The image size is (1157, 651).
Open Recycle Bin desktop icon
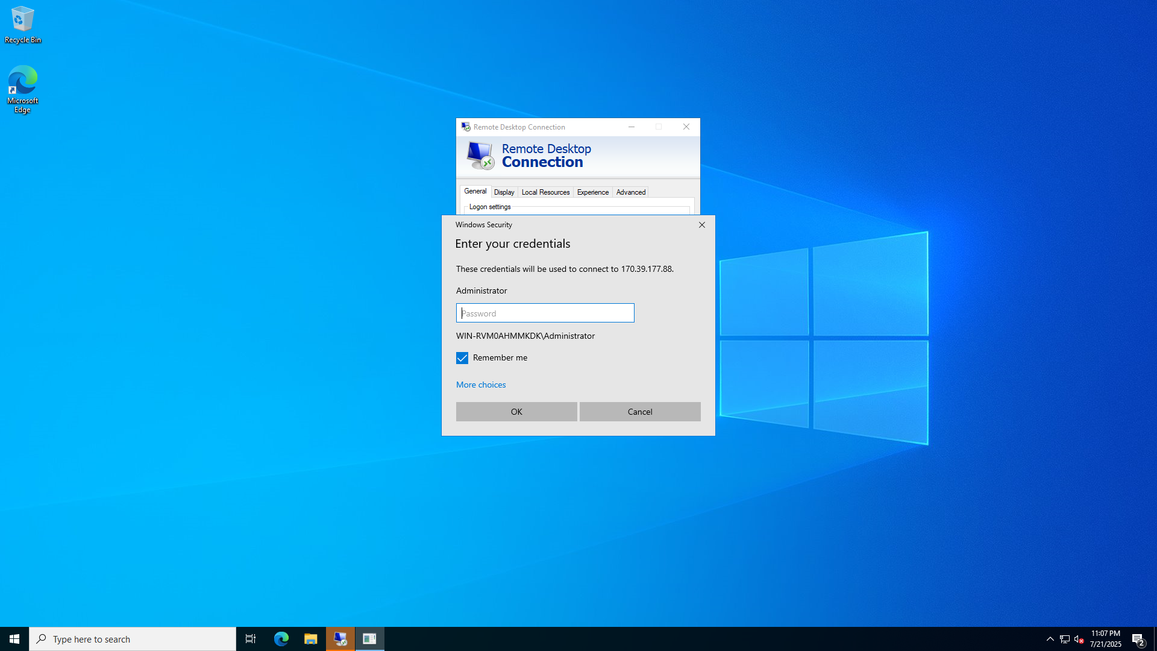coord(22,25)
